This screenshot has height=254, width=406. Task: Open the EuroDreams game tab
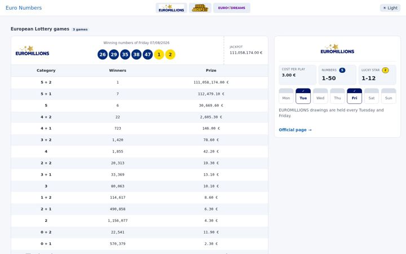pyautogui.click(x=232, y=8)
